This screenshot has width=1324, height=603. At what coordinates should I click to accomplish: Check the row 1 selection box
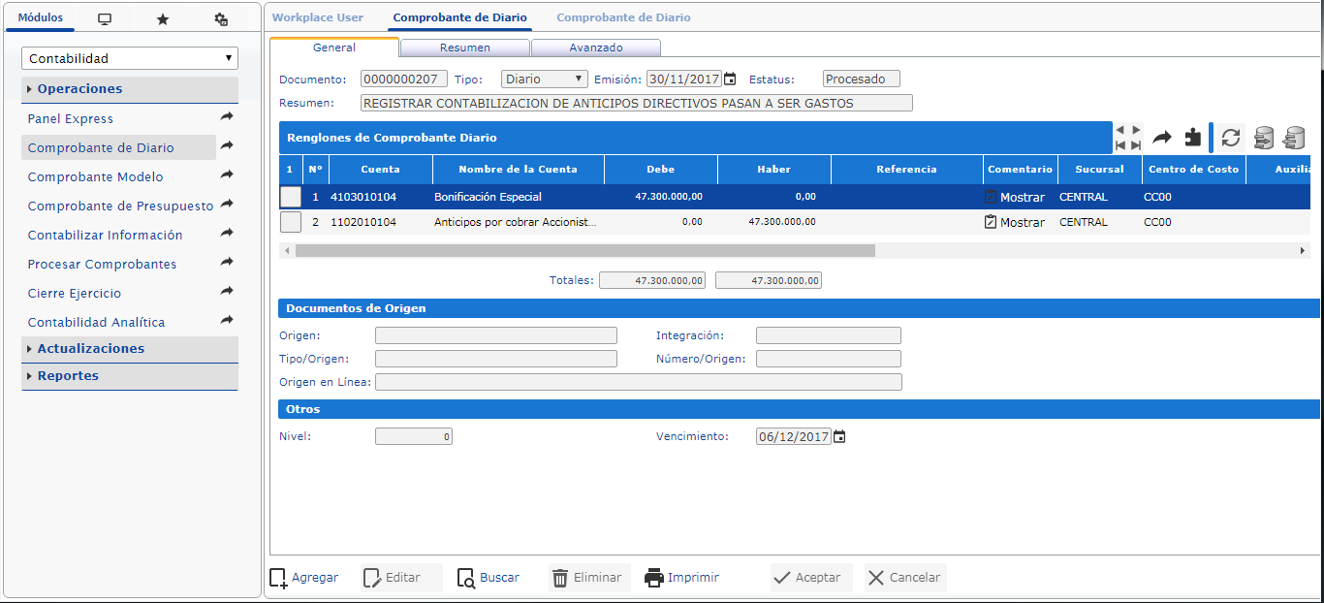pyautogui.click(x=291, y=197)
